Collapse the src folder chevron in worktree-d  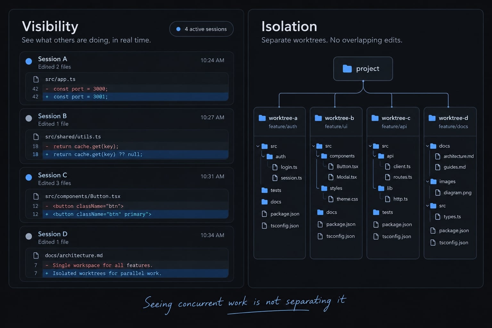(427, 206)
